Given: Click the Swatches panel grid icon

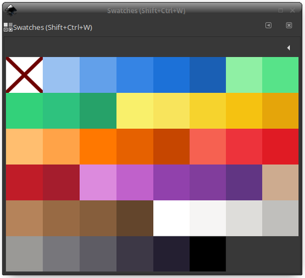Looking at the screenshot, I should tap(8, 27).
